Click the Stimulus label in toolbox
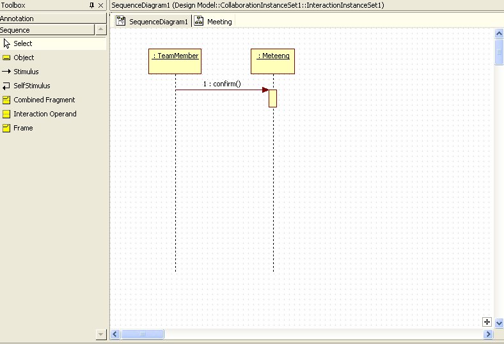The image size is (504, 344). point(26,72)
